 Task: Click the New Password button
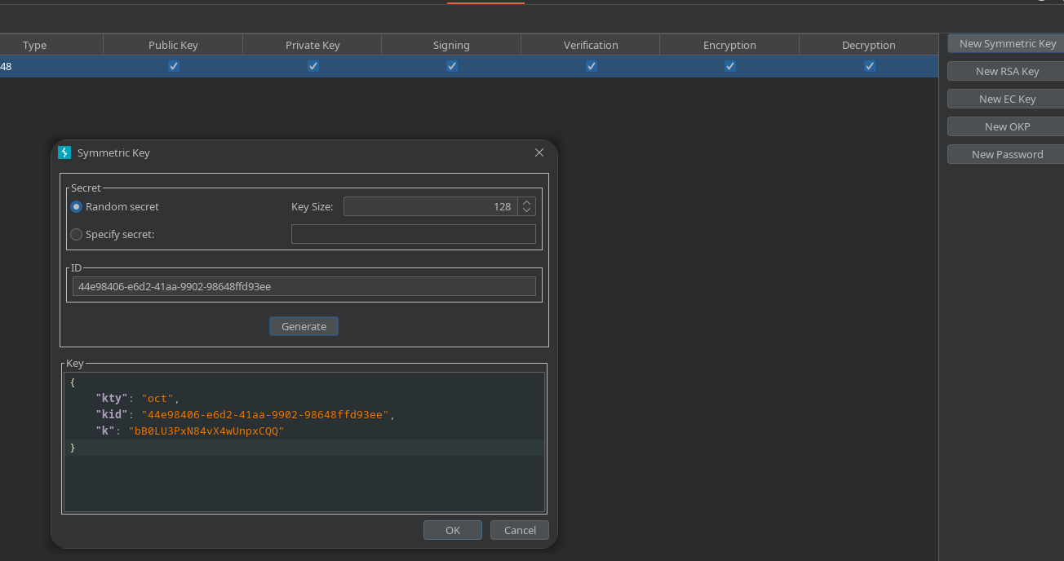1007,154
